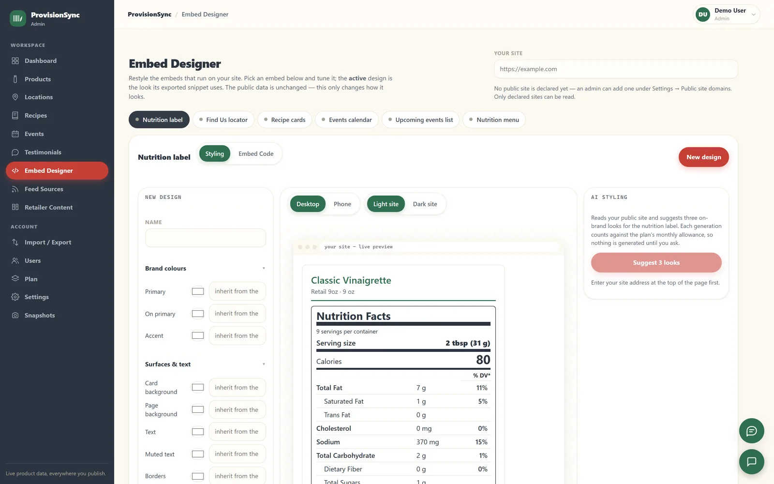Click the Events calendar icon in sidebar
The width and height of the screenshot is (774, 484).
15,134
